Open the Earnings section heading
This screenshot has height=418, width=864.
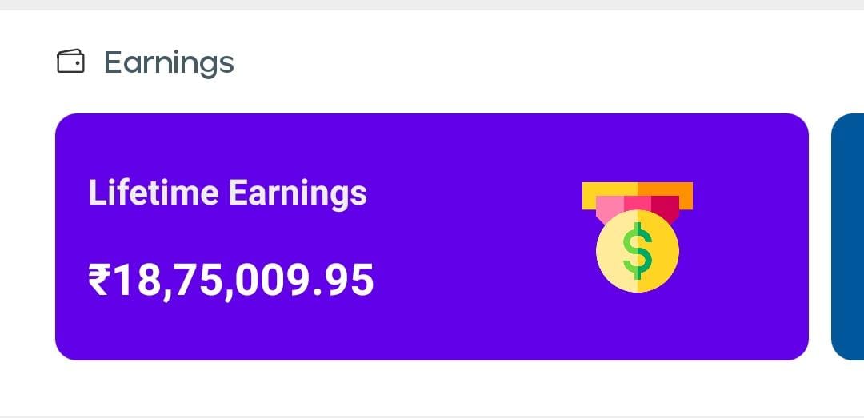point(169,62)
